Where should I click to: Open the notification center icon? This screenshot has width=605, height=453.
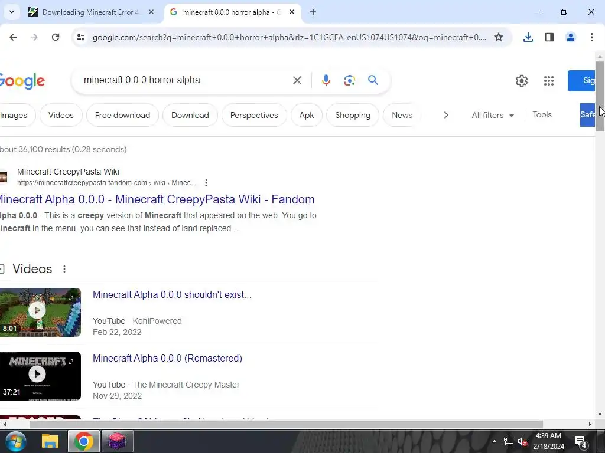(x=581, y=442)
